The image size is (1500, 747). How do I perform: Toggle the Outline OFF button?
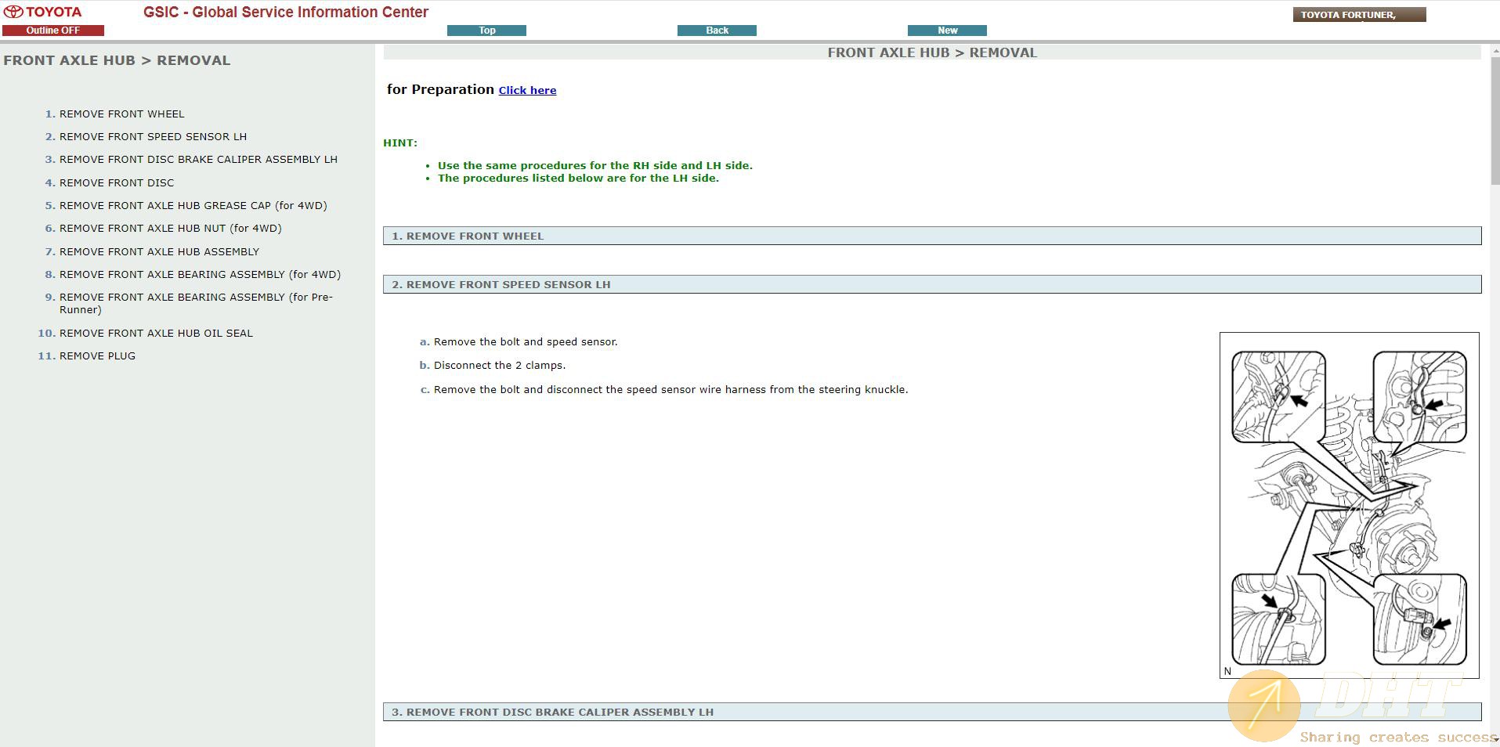point(53,31)
